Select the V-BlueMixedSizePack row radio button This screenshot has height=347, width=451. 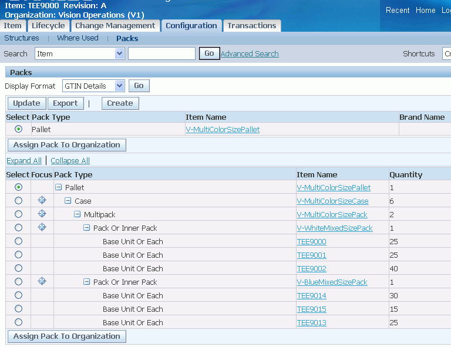click(18, 281)
